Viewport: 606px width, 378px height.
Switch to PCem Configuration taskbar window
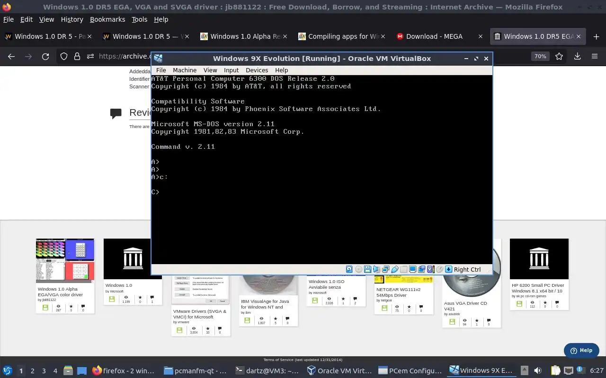(x=410, y=371)
